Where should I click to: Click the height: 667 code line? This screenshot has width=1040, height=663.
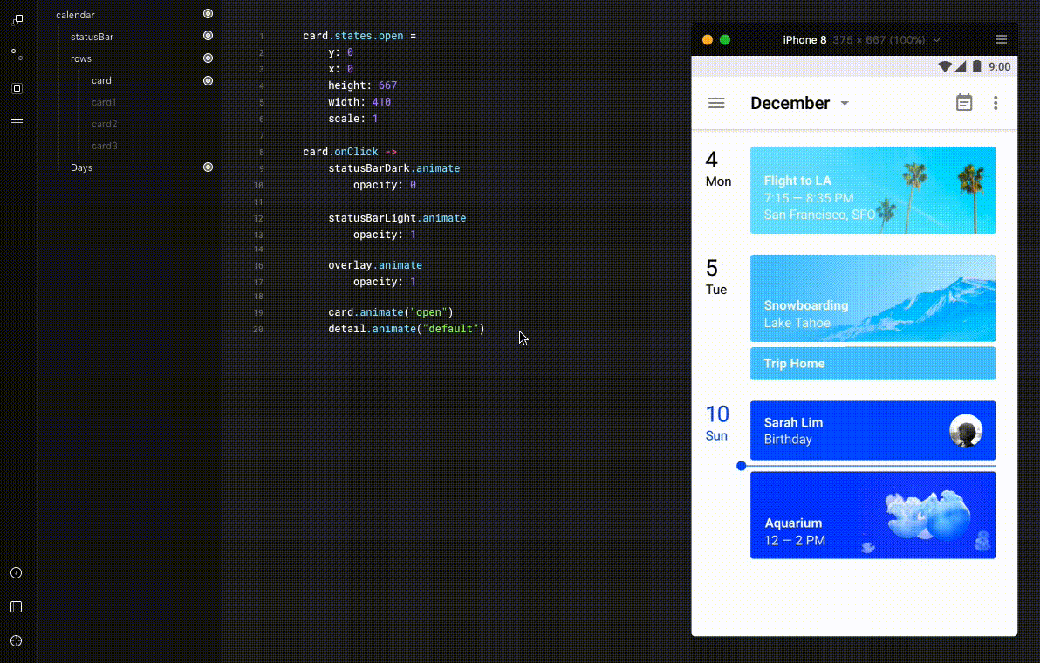click(x=362, y=85)
